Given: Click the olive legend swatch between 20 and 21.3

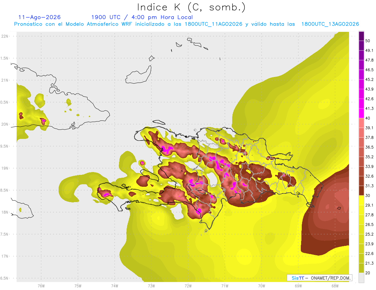Looking at the screenshot, I should (x=361, y=268).
